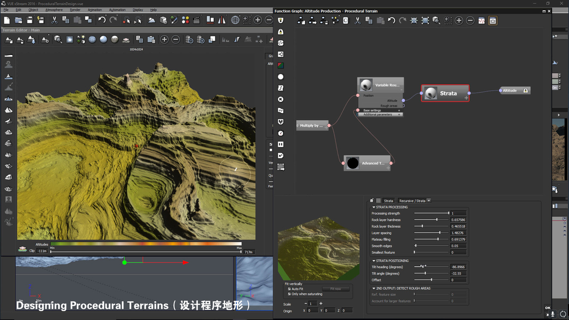Collapse the STRATA PROCESSING section
Image resolution: width=569 pixels, height=320 pixels.
(x=374, y=207)
